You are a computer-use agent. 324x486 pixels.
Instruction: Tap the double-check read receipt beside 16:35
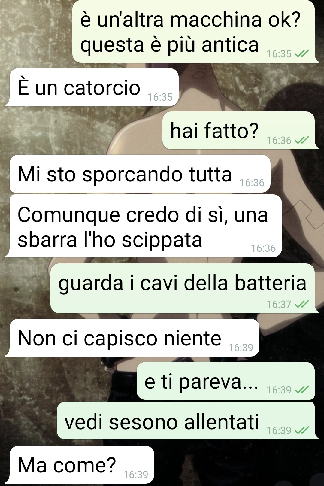pos(302,54)
